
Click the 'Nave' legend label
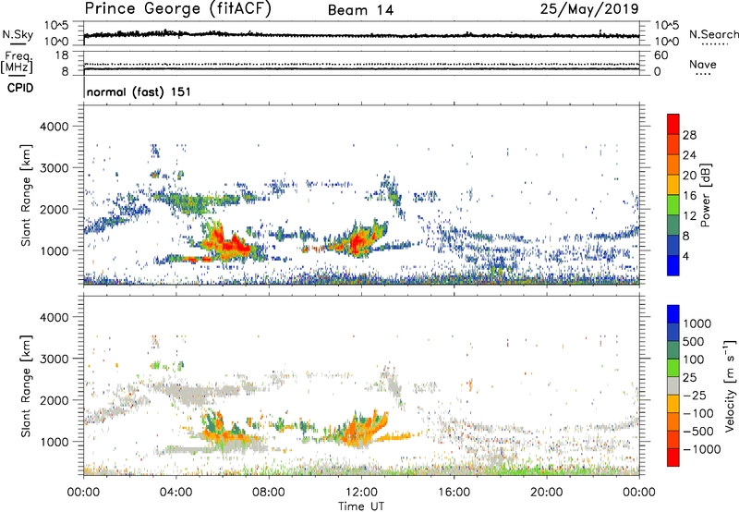point(703,65)
